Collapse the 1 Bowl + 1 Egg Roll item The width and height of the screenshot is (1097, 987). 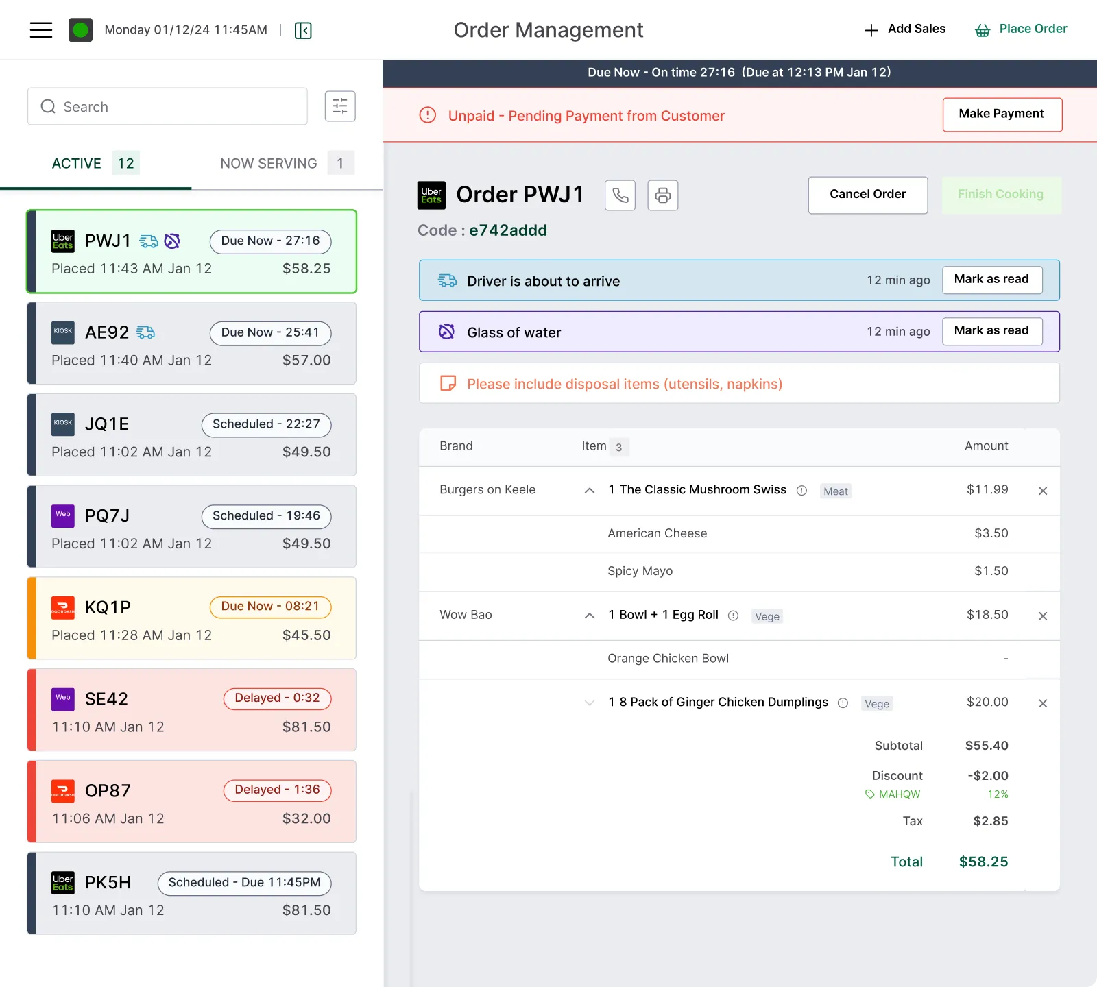[x=589, y=616]
